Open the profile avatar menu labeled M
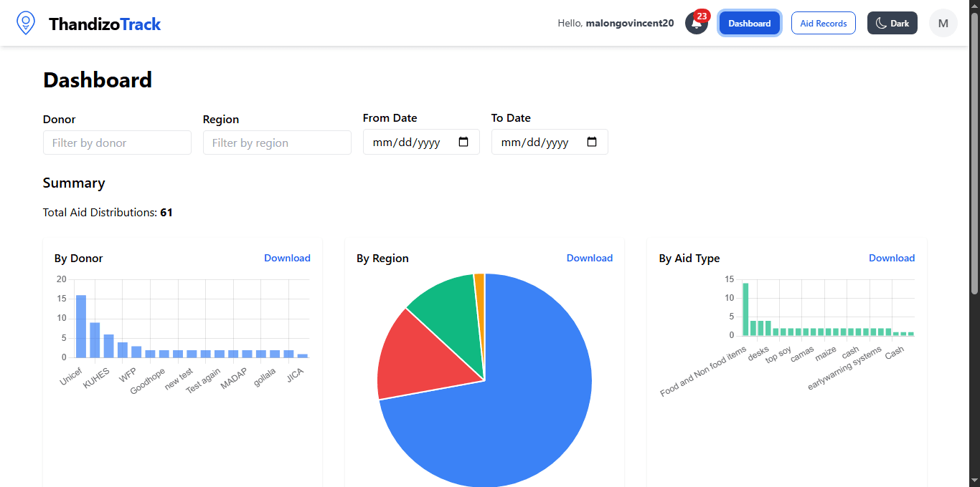The width and height of the screenshot is (980, 487). pyautogui.click(x=943, y=22)
